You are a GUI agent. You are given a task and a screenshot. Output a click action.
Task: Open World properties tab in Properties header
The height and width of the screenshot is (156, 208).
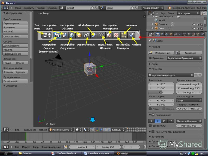tap(167, 34)
